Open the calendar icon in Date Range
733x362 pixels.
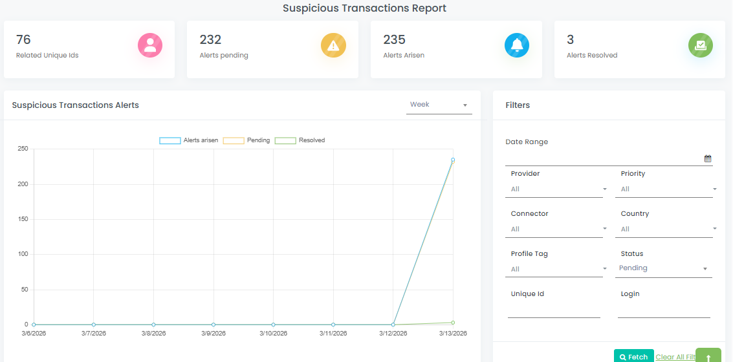point(707,158)
